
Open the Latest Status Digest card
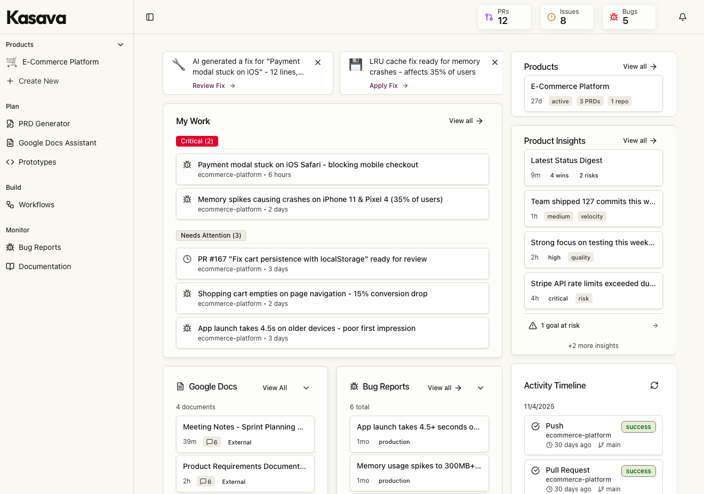593,167
